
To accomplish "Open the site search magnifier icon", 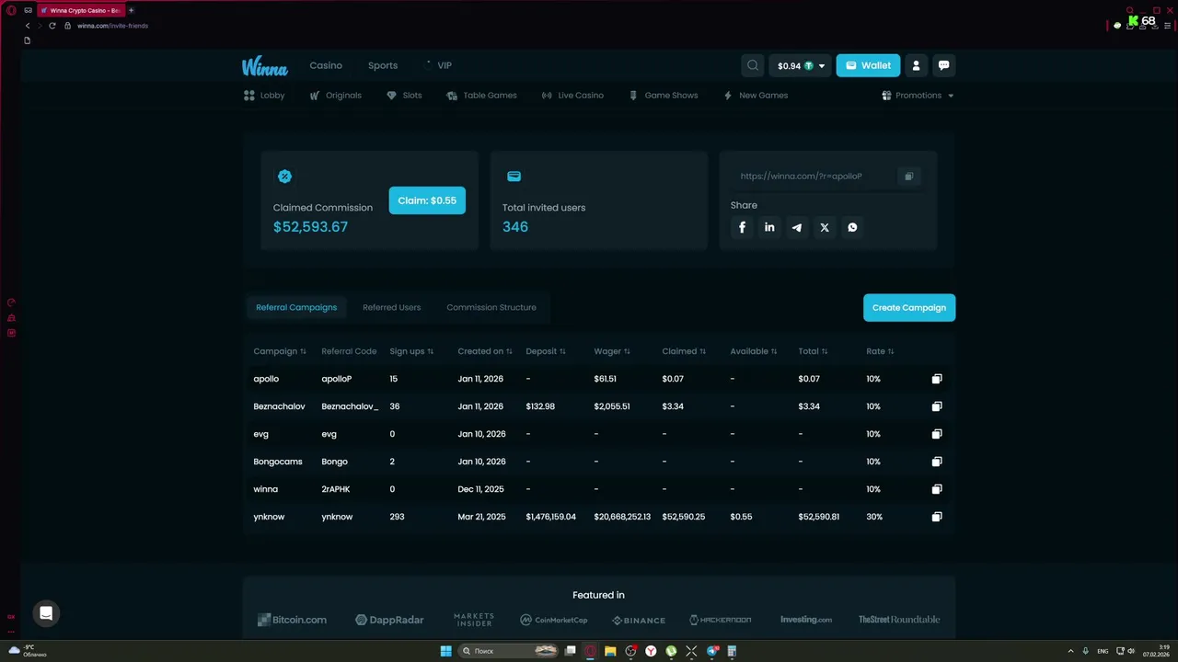I will pyautogui.click(x=753, y=65).
